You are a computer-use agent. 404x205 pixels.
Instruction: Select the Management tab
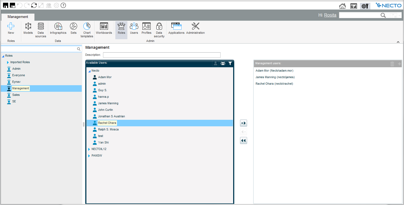pos(18,17)
